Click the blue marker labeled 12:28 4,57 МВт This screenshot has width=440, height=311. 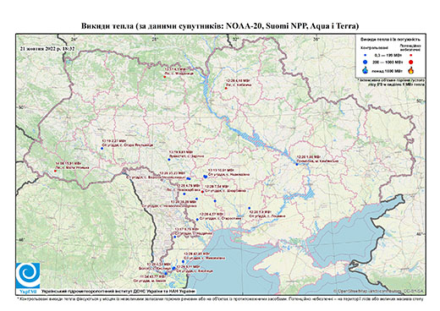pyautogui.click(x=197, y=220)
